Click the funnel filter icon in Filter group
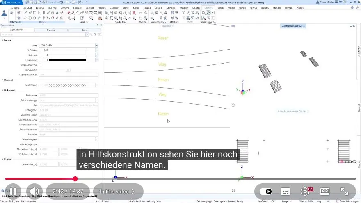Viewport: 361px width, 203px height. point(183,13)
